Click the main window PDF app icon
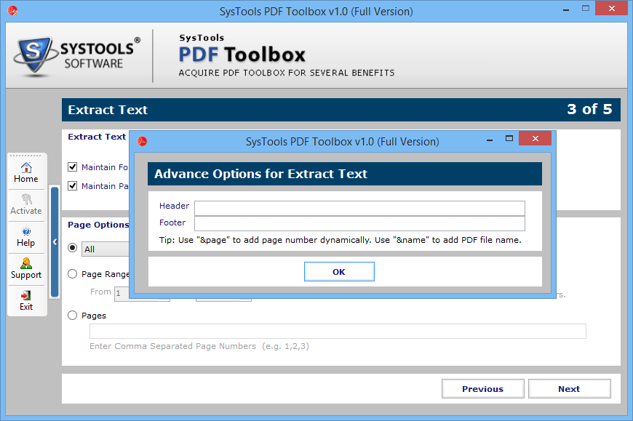 (x=13, y=11)
